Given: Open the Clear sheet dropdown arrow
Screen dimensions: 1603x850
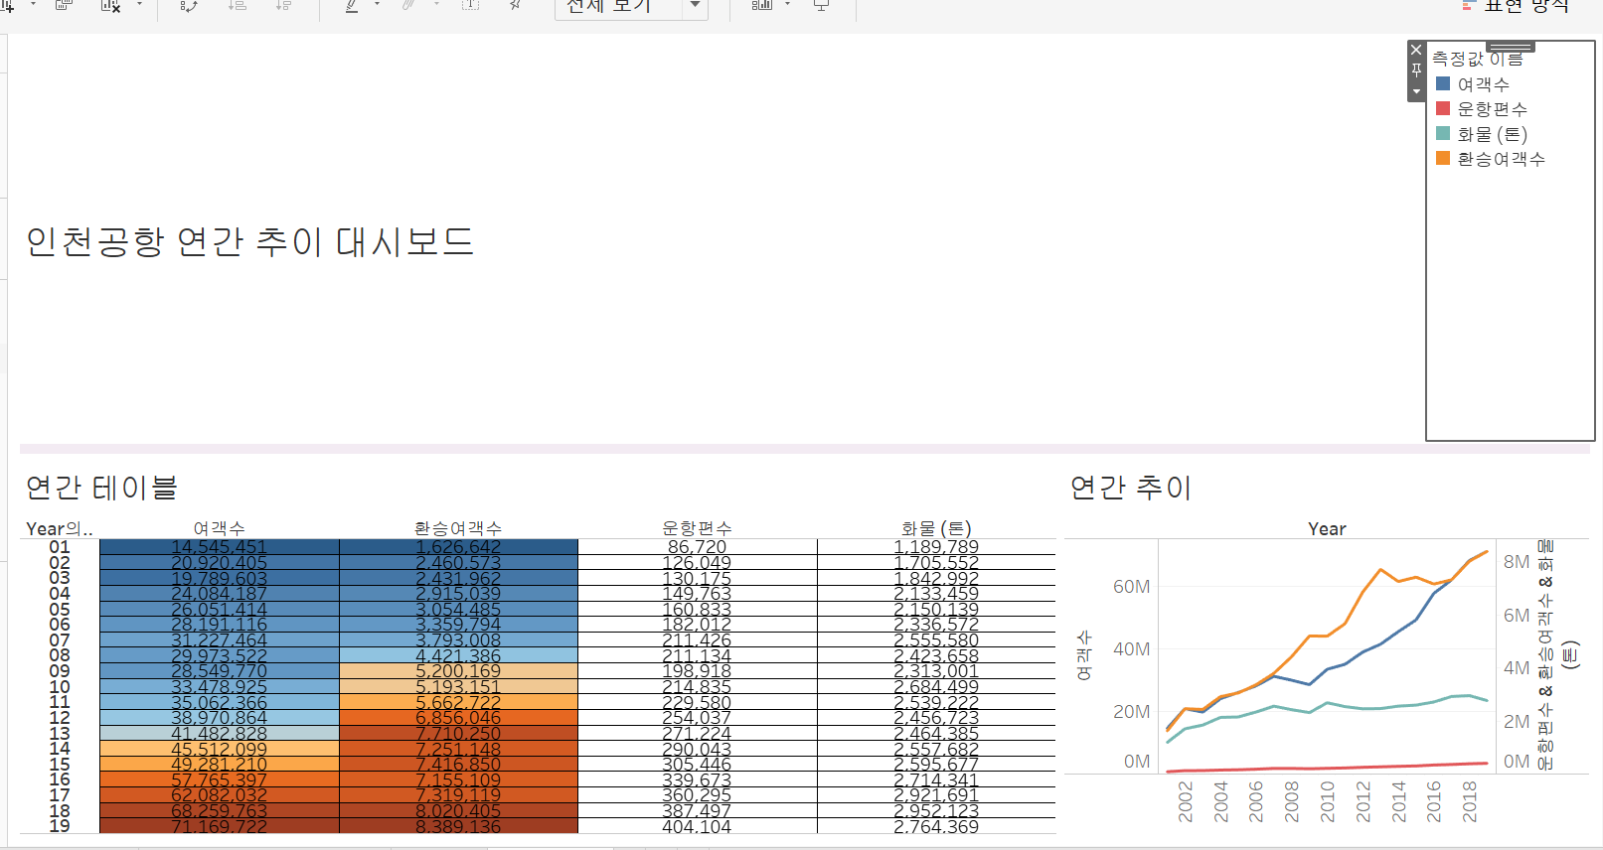Looking at the screenshot, I should click(139, 5).
